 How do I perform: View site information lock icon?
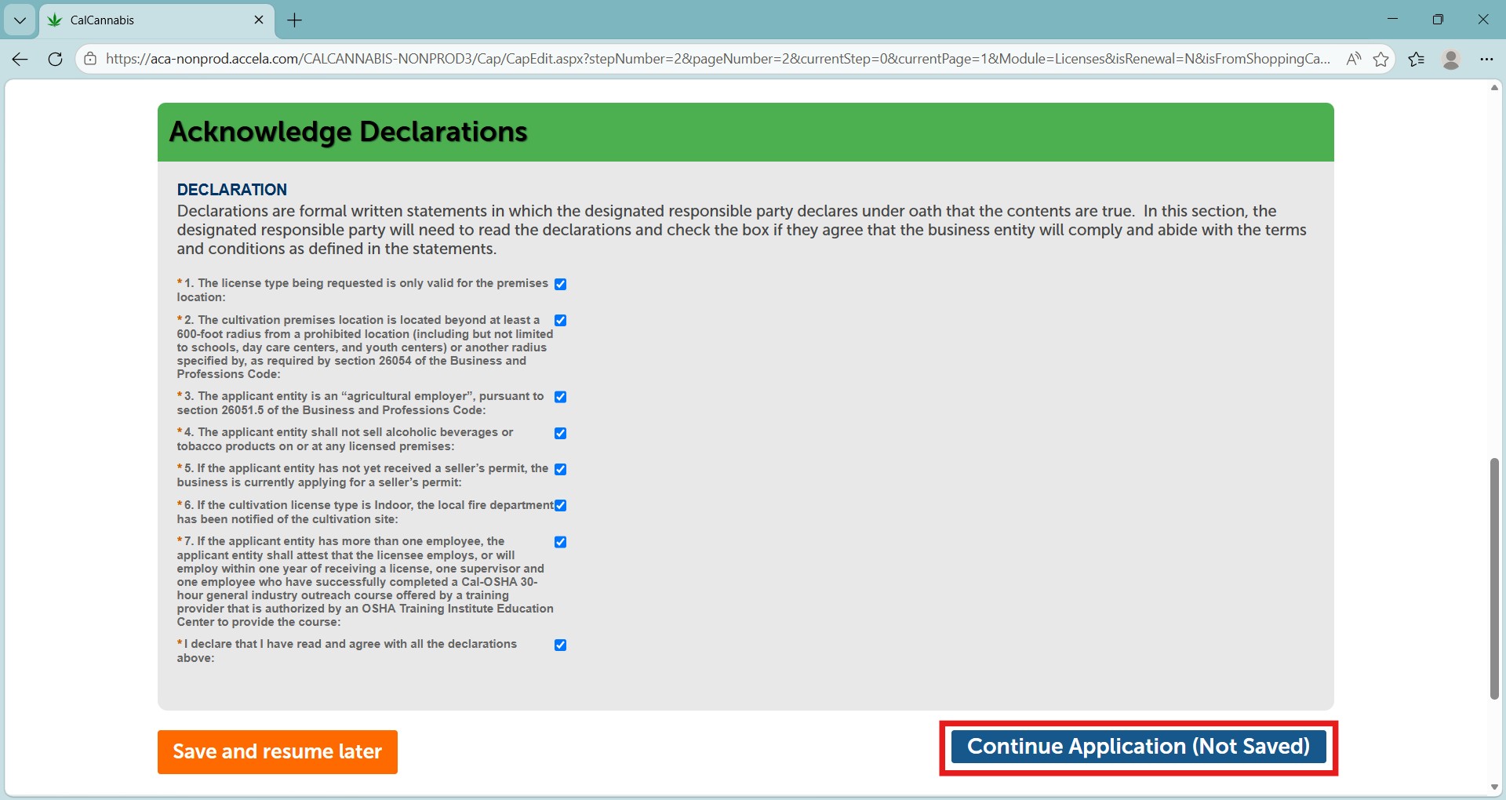tap(90, 59)
